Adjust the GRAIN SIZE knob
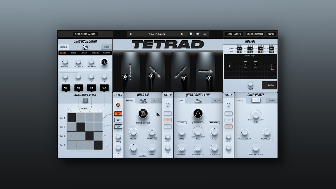The width and height of the screenshot is (336, 189). point(214,148)
